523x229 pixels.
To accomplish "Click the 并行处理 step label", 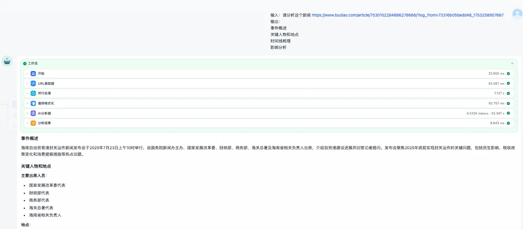I will tap(44, 93).
